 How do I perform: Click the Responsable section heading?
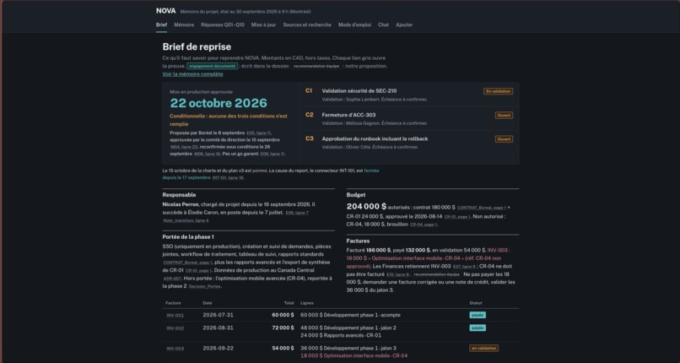tap(179, 195)
